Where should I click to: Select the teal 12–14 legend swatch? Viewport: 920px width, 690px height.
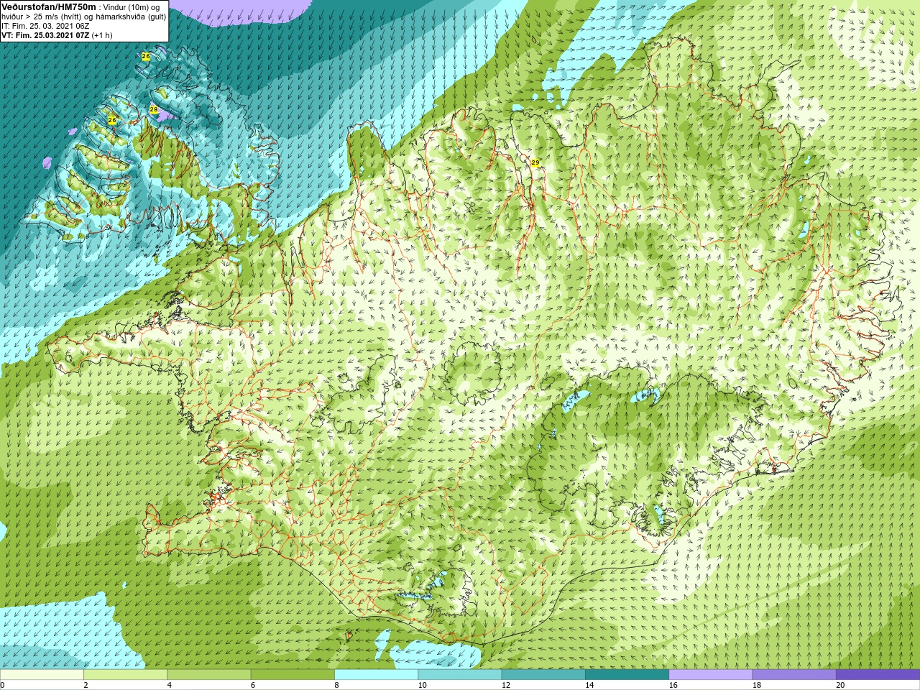pos(543,675)
